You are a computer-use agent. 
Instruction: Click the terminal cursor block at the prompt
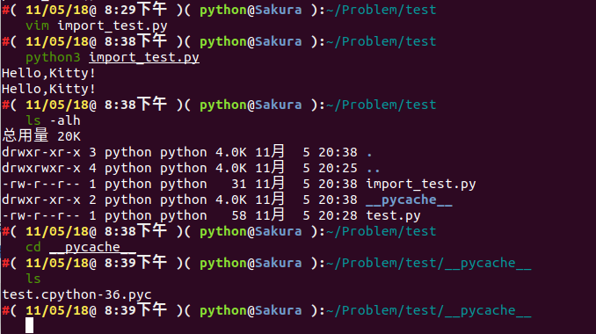point(29,325)
